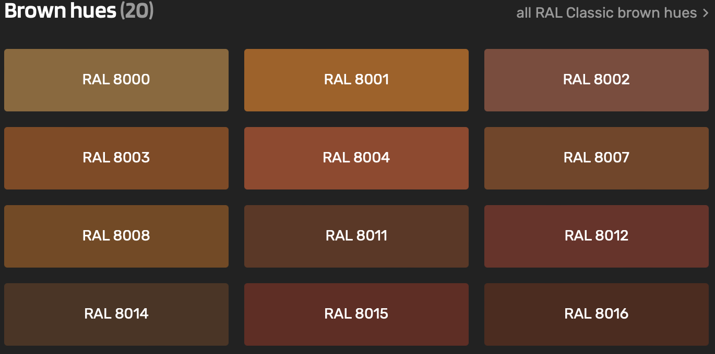Click the RAL 8000 color swatch
The image size is (715, 354).
[x=116, y=80]
